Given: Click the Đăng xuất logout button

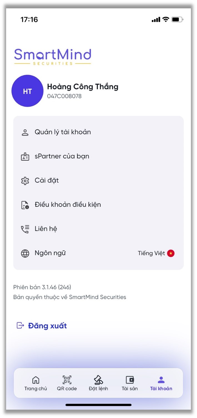Looking at the screenshot, I should pos(42,325).
